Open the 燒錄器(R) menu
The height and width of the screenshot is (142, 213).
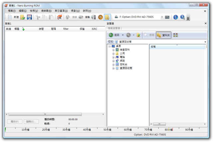coord(46,11)
